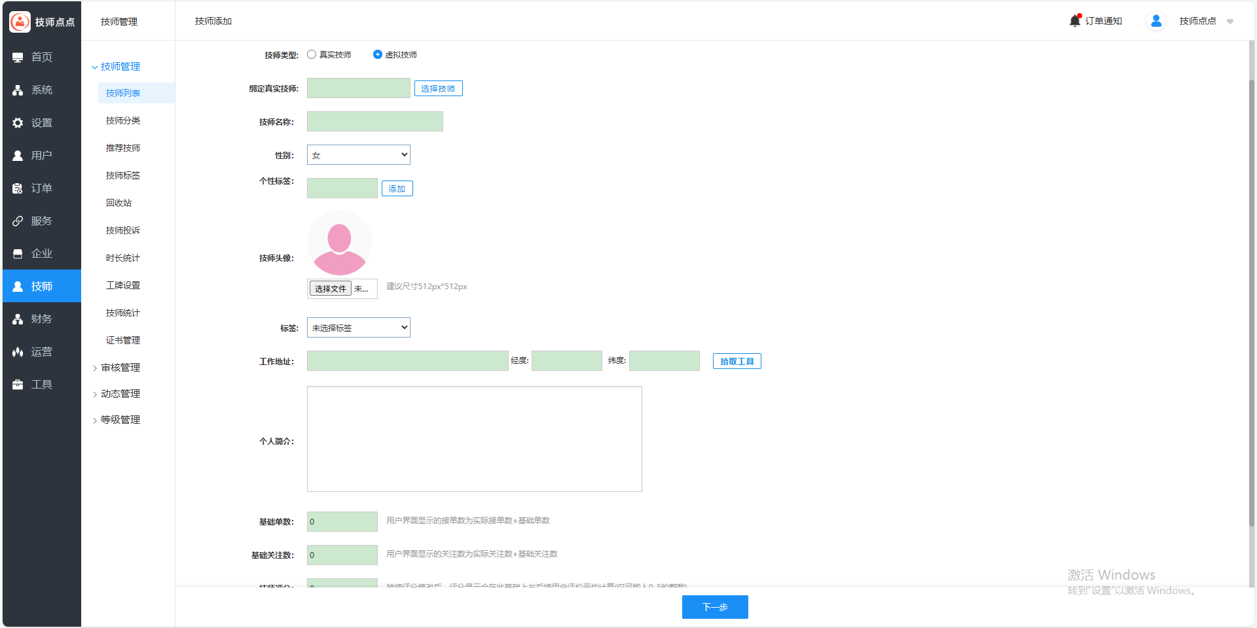Click the user avatar icon in header
This screenshot has height=628, width=1257.
pyautogui.click(x=1156, y=21)
